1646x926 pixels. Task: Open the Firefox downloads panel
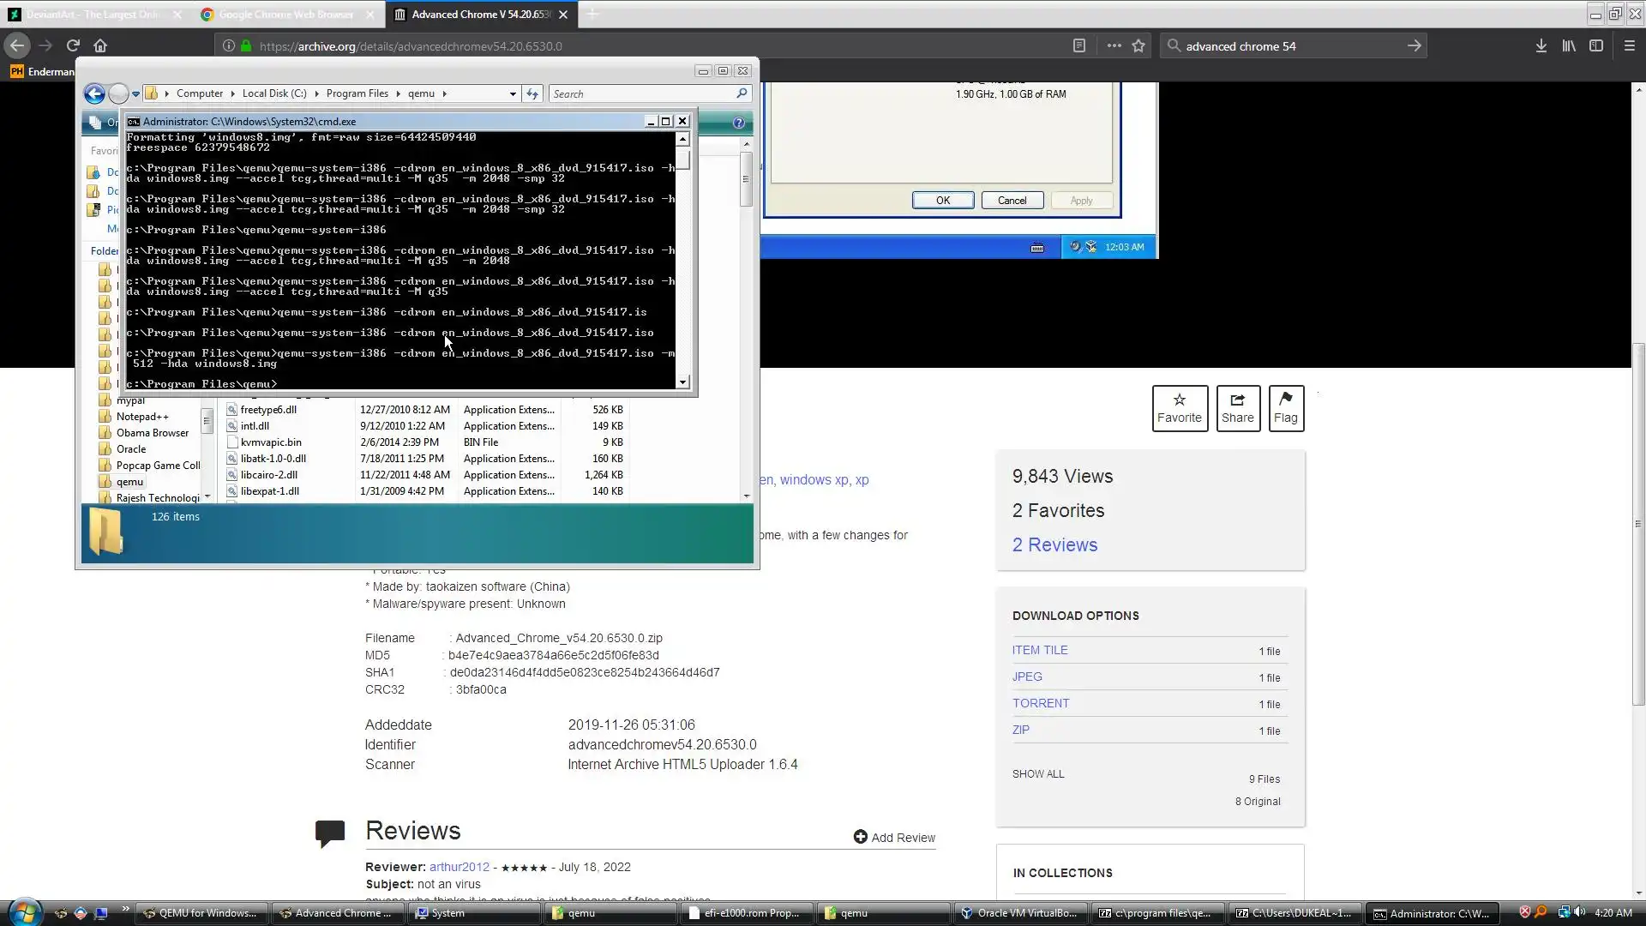1541,46
